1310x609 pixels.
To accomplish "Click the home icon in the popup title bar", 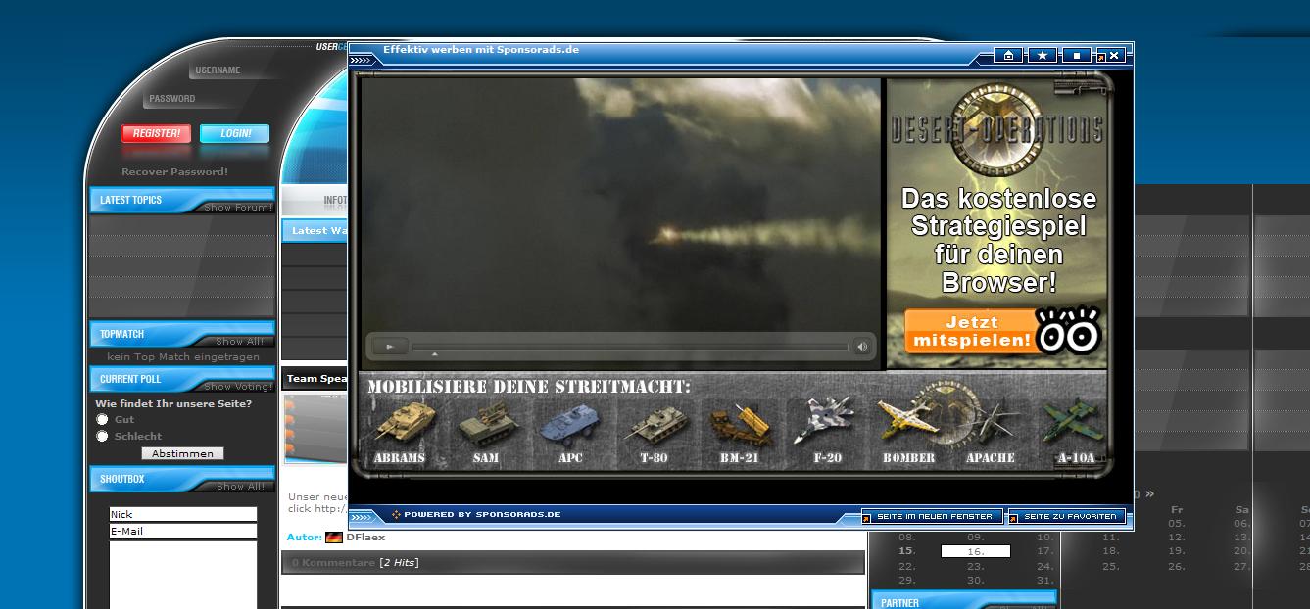I will (x=1008, y=56).
